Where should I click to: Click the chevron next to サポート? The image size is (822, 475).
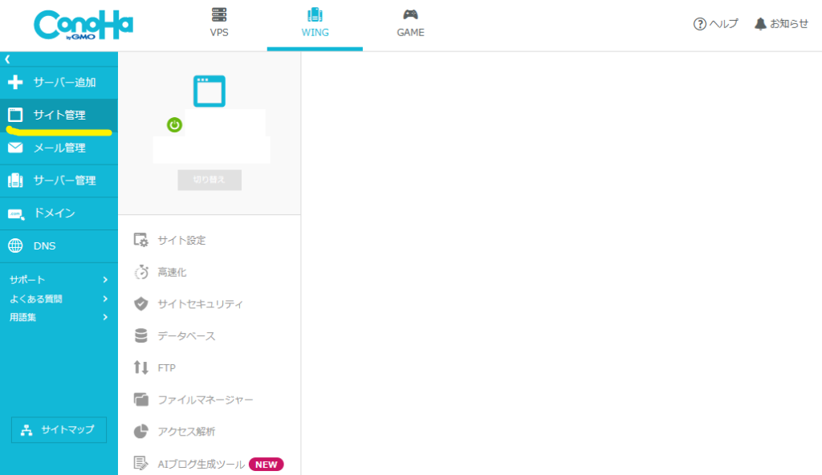[105, 280]
